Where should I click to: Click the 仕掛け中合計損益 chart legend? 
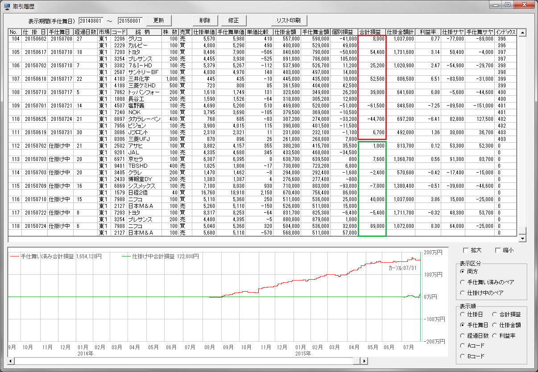coord(160,256)
